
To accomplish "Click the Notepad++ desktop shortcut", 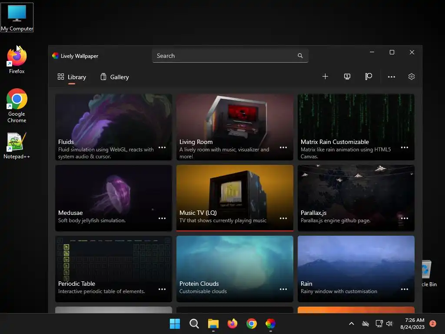I will click(x=17, y=145).
